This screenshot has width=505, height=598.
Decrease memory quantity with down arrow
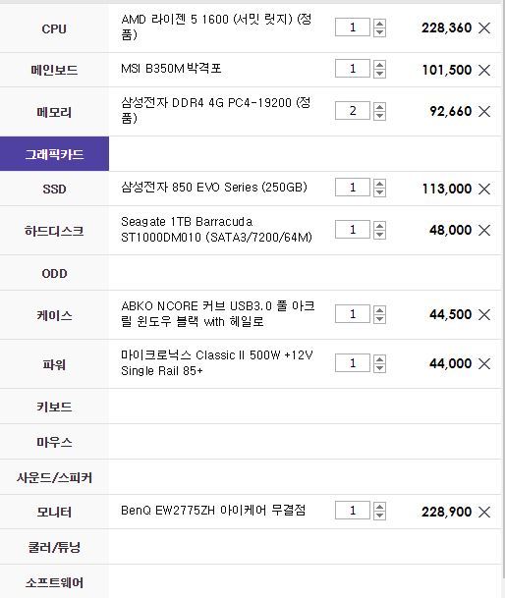[x=379, y=116]
